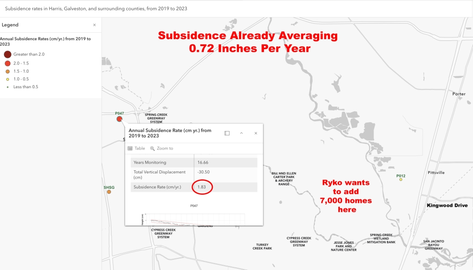Click Bill and Ellen Carter Park label
Screen dimensions: 473x270
(284, 178)
